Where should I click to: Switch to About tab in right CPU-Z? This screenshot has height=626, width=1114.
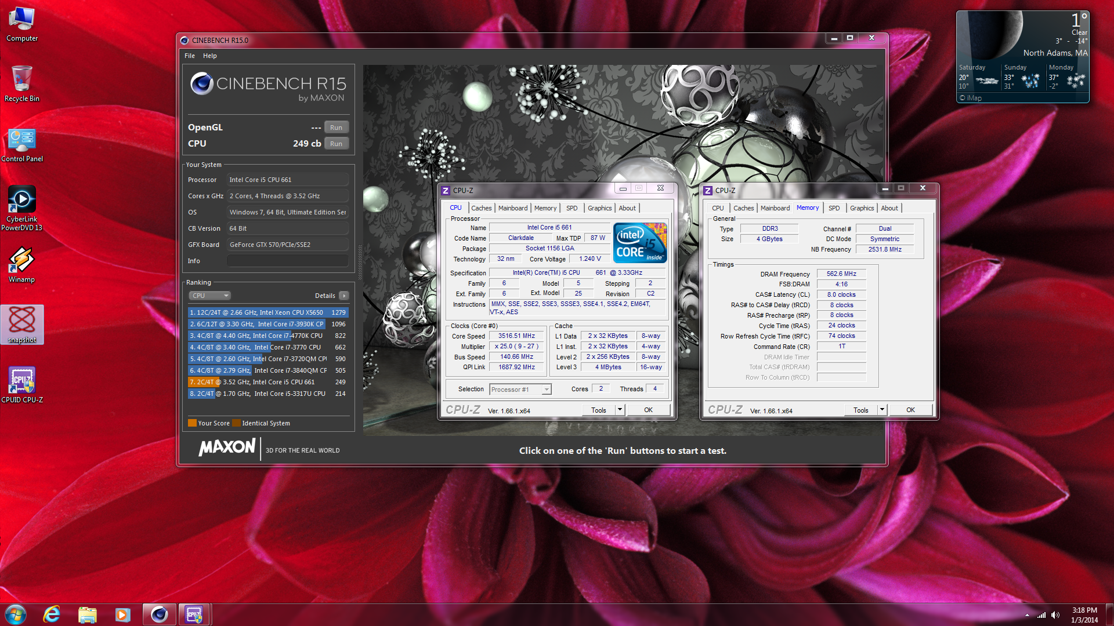(x=889, y=208)
